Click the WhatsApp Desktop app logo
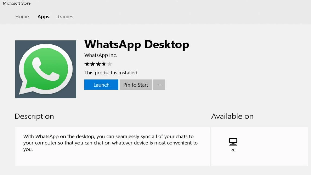Image resolution: width=311 pixels, height=175 pixels. click(x=46, y=69)
